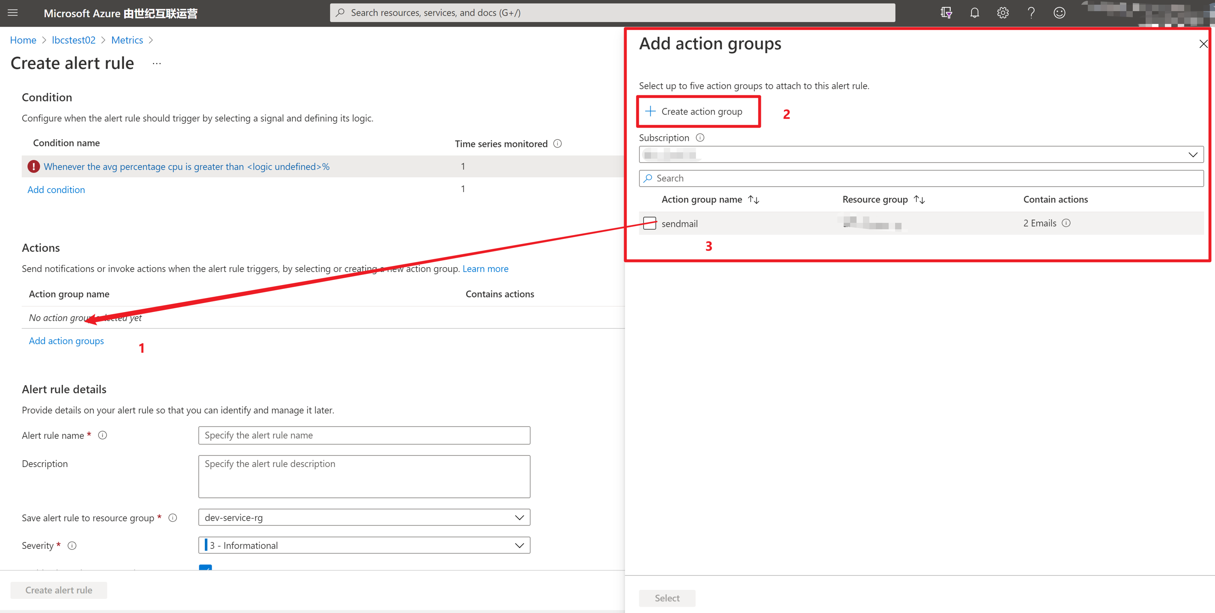1215x613 pixels.
Task: Open the Azure portal hamburger menu
Action: click(x=13, y=13)
